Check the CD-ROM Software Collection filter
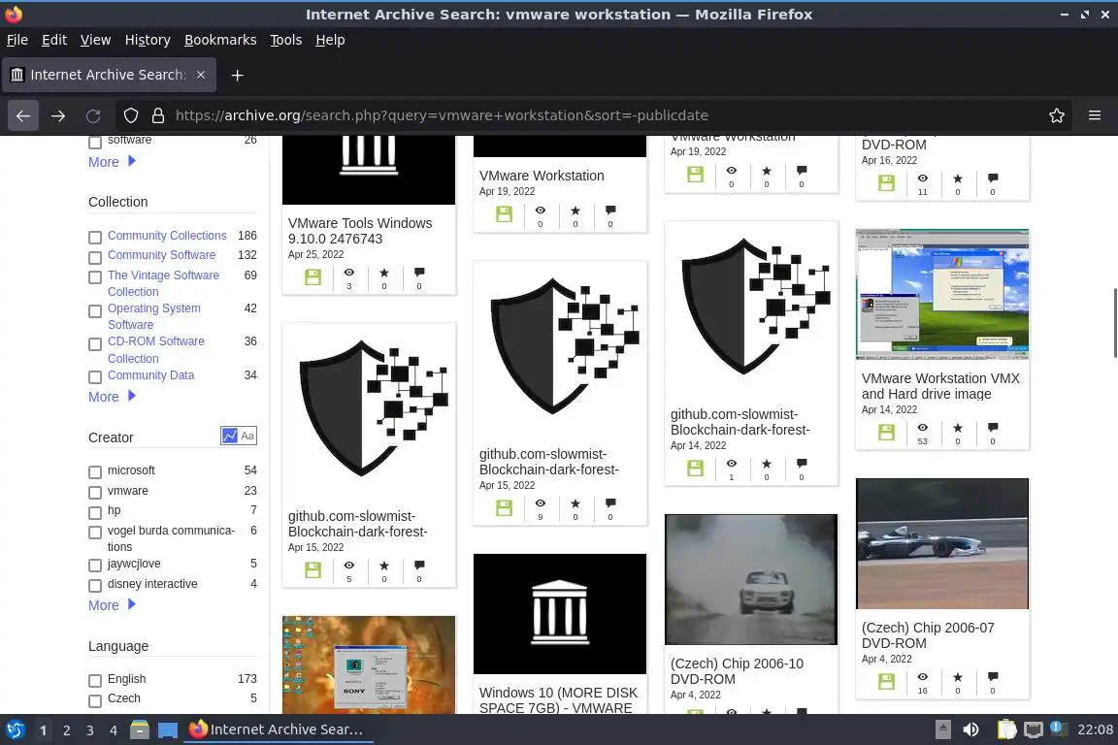1118x745 pixels. tap(95, 344)
